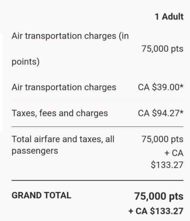The image size is (190, 221).
Task: Click the word points) on the wrapped line
Action: point(25,62)
